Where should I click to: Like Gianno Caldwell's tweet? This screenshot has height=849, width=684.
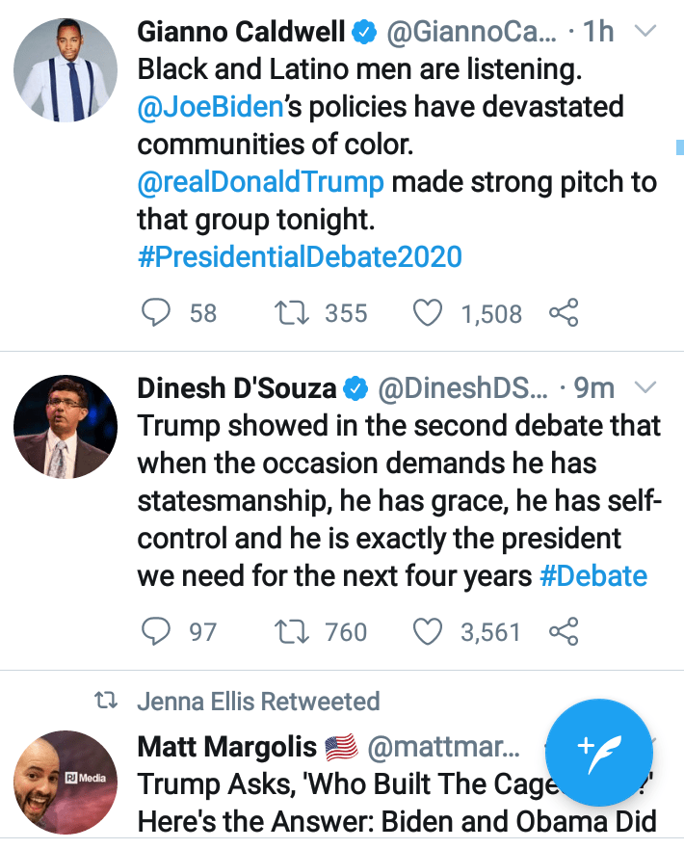[x=427, y=313]
